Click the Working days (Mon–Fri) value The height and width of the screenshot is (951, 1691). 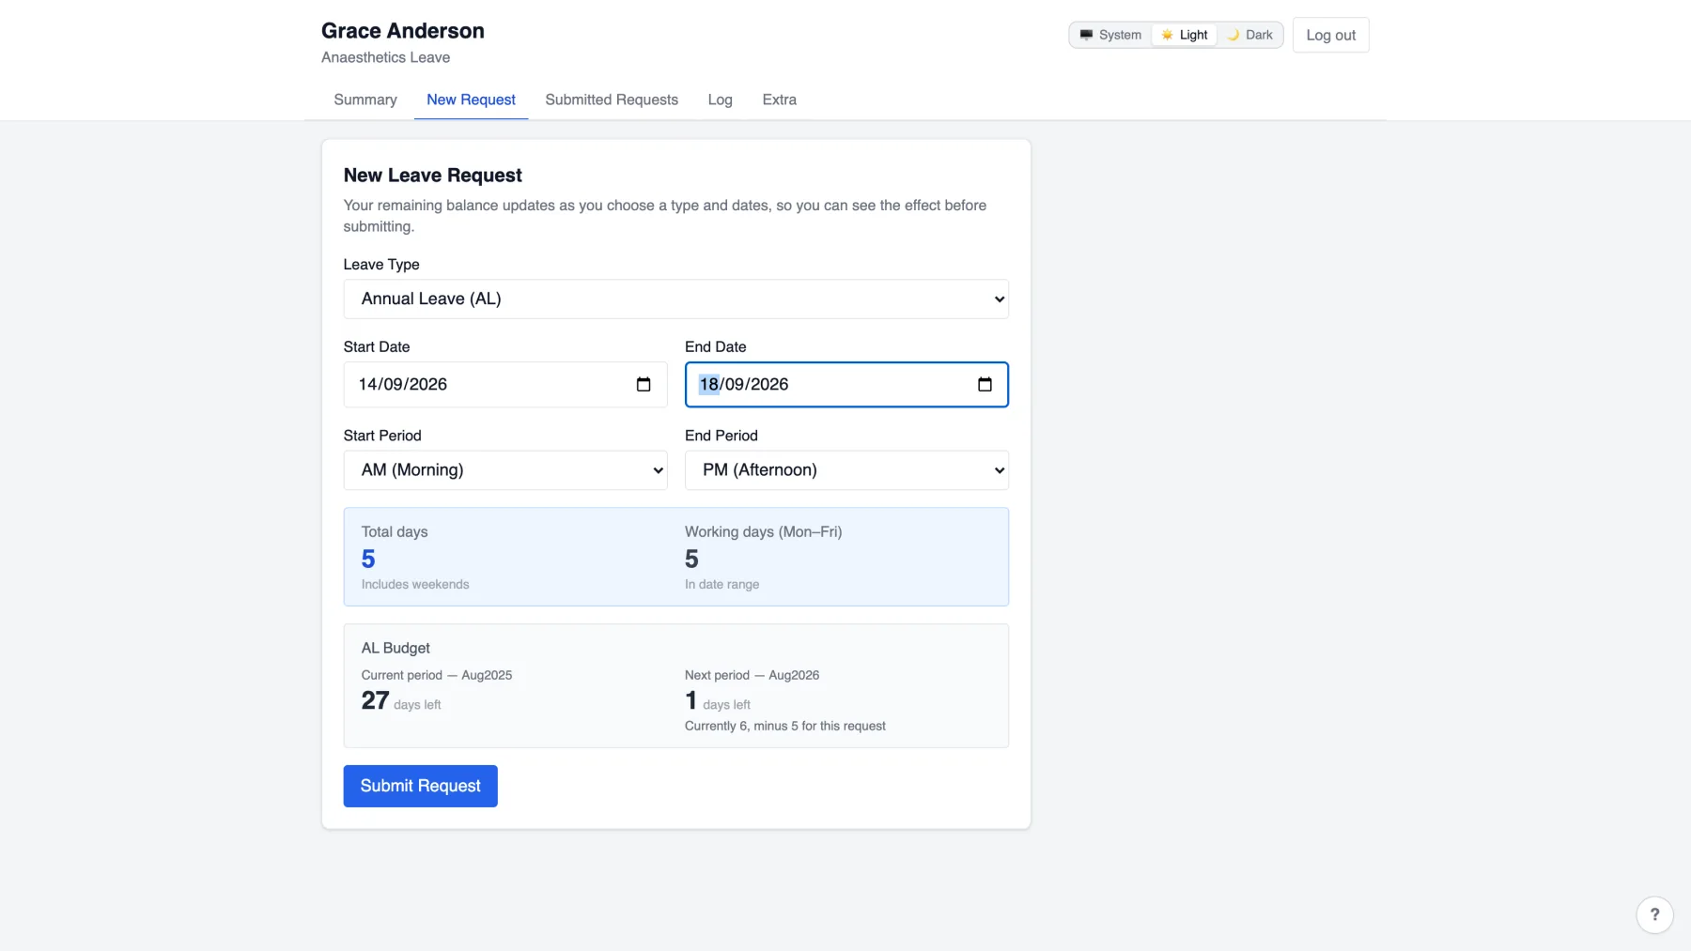(x=691, y=560)
